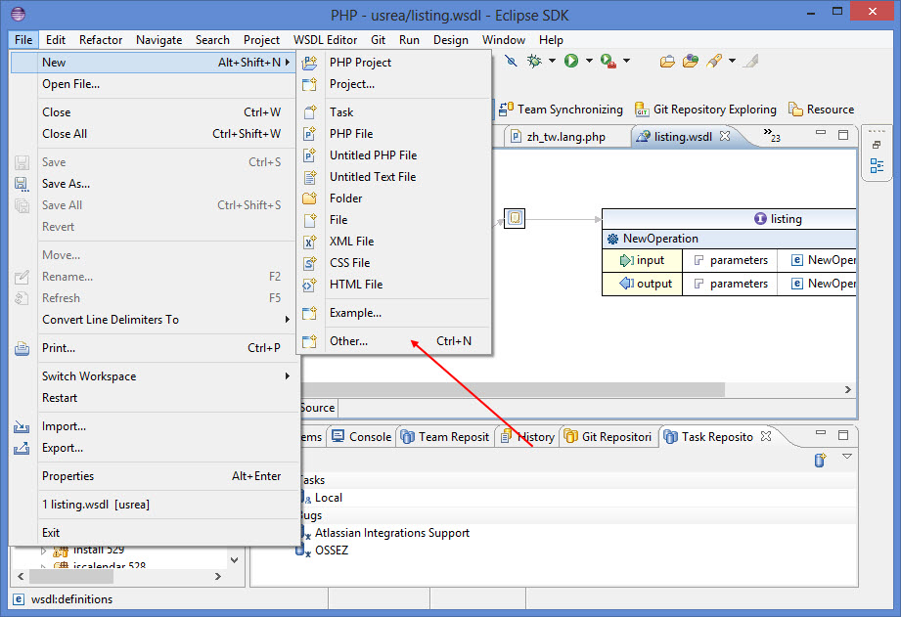Image resolution: width=901 pixels, height=617 pixels.
Task: Choose PHP File from New submenu
Action: (x=395, y=134)
